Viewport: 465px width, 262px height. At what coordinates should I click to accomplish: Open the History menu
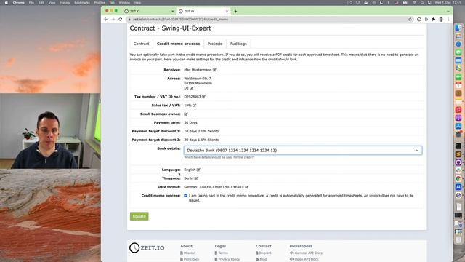coord(65,3)
